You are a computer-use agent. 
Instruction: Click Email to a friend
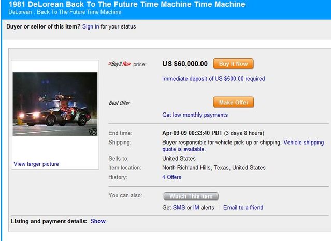243,207
